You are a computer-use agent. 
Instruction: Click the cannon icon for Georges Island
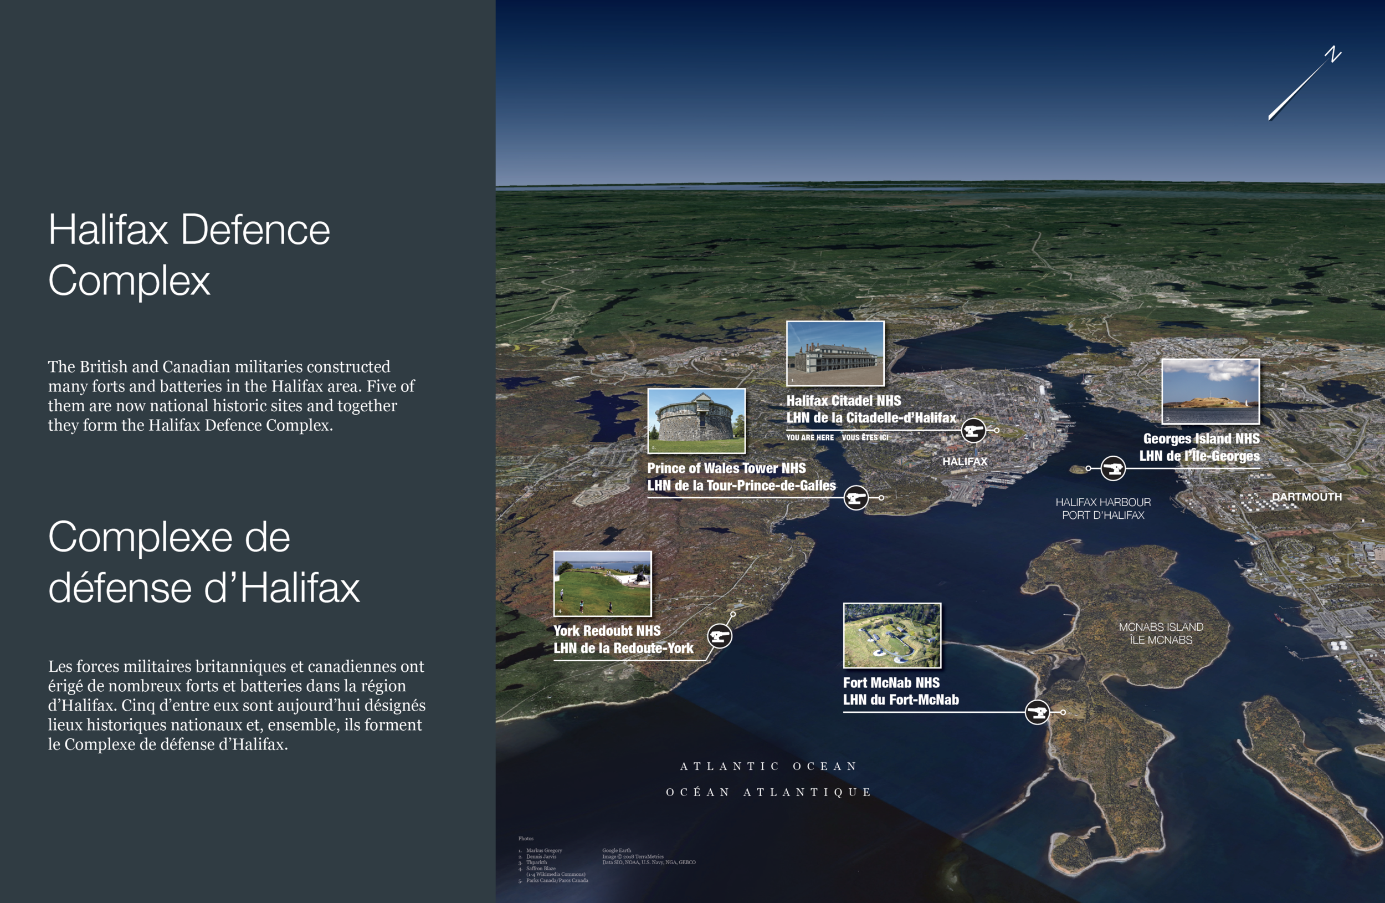1113,468
